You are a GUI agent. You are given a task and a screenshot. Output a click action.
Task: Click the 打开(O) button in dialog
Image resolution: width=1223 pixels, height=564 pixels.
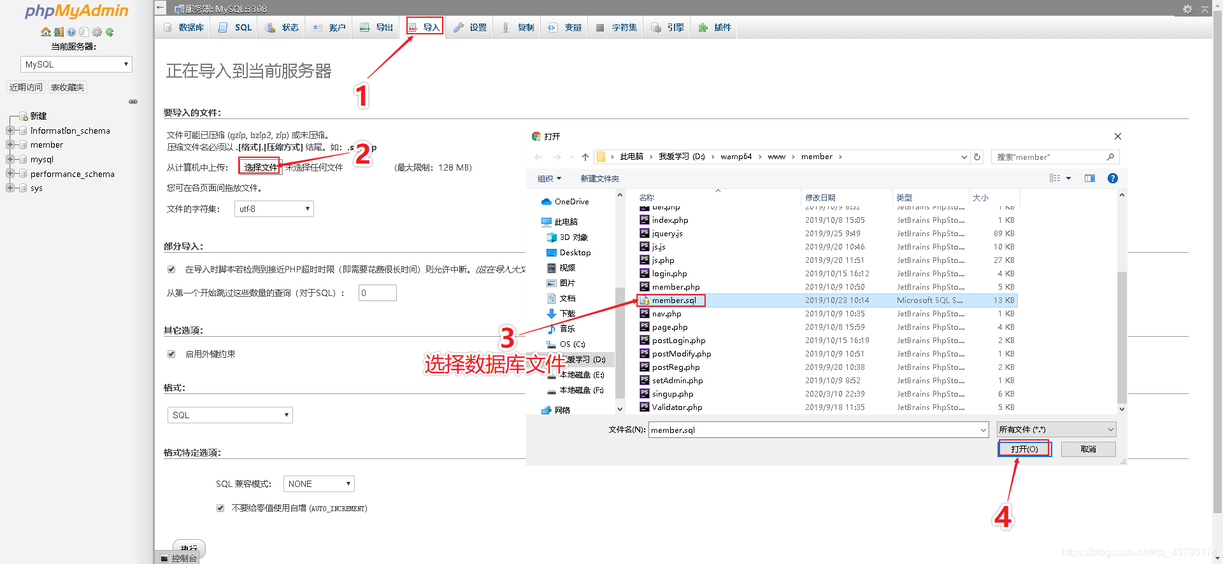(x=1024, y=449)
